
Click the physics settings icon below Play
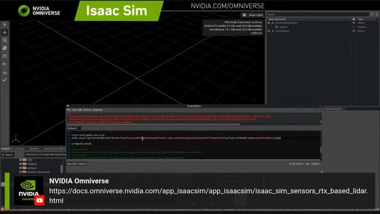click(x=5, y=73)
